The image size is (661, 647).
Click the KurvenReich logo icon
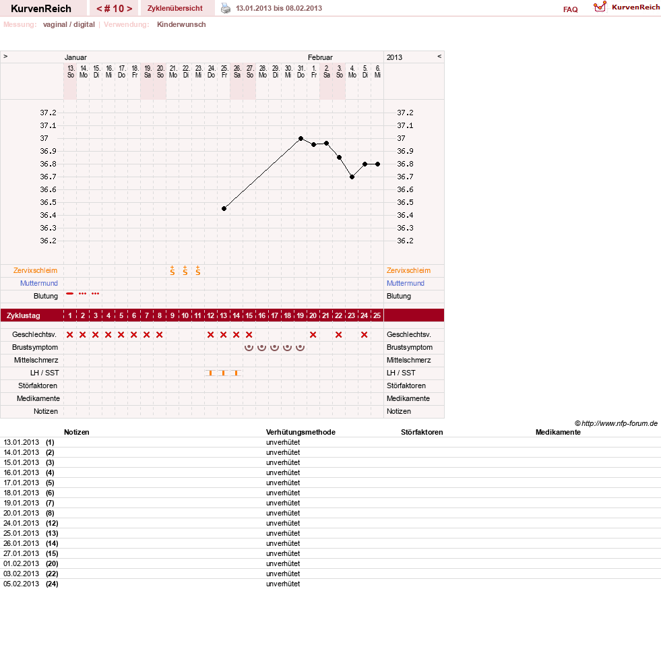point(600,7)
